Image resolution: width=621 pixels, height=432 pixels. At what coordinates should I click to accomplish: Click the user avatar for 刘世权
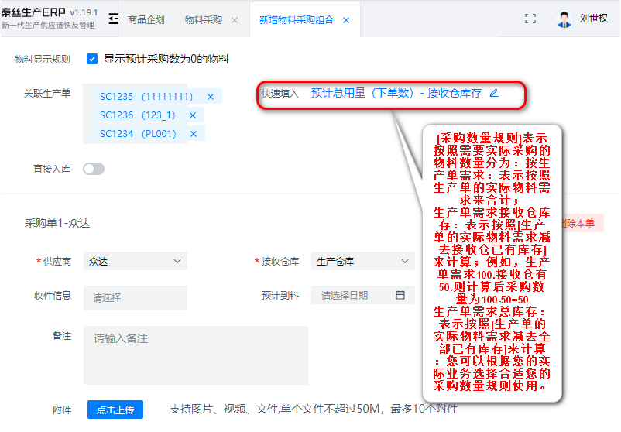(564, 20)
